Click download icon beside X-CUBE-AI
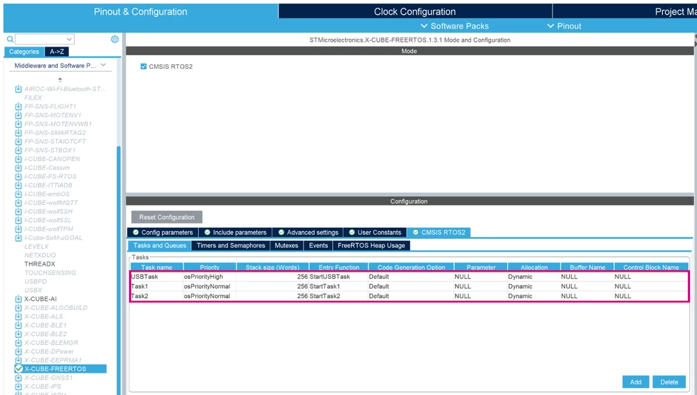The image size is (697, 395). coord(18,299)
